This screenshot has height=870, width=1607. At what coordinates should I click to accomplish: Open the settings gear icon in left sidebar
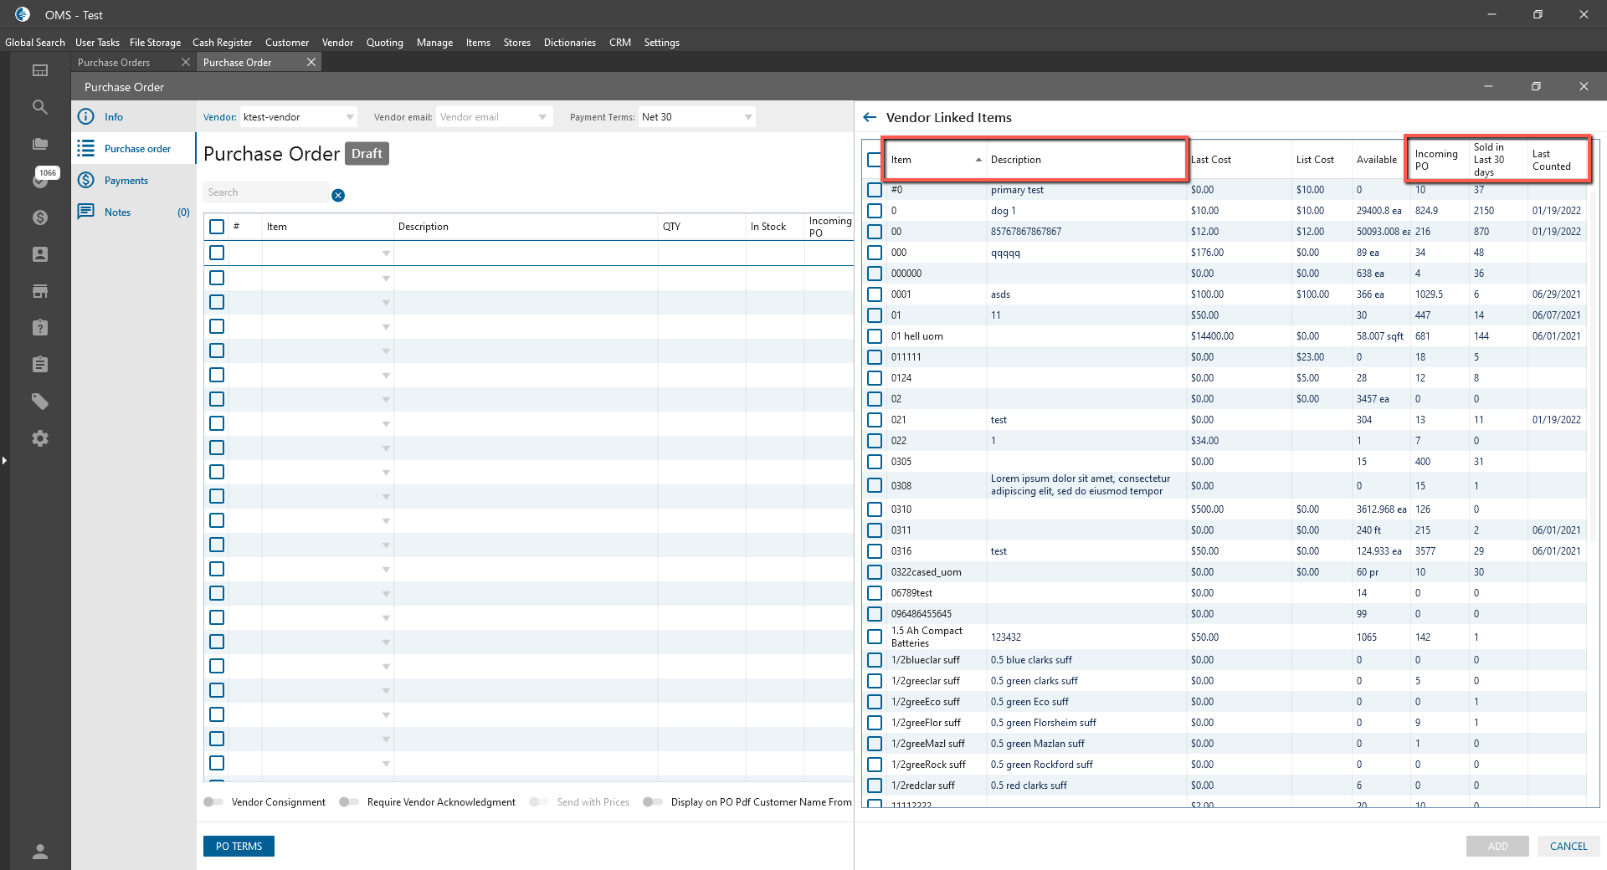click(x=39, y=438)
